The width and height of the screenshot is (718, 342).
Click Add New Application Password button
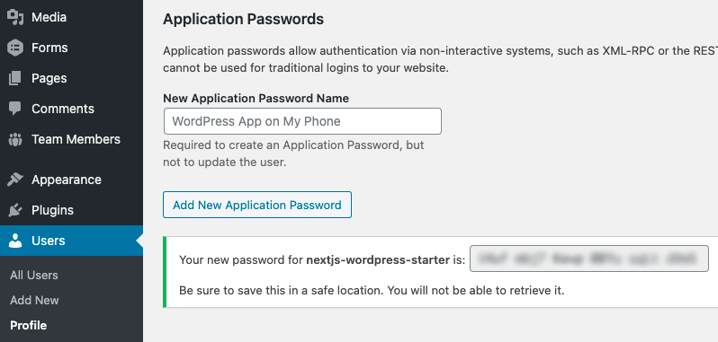(x=257, y=205)
